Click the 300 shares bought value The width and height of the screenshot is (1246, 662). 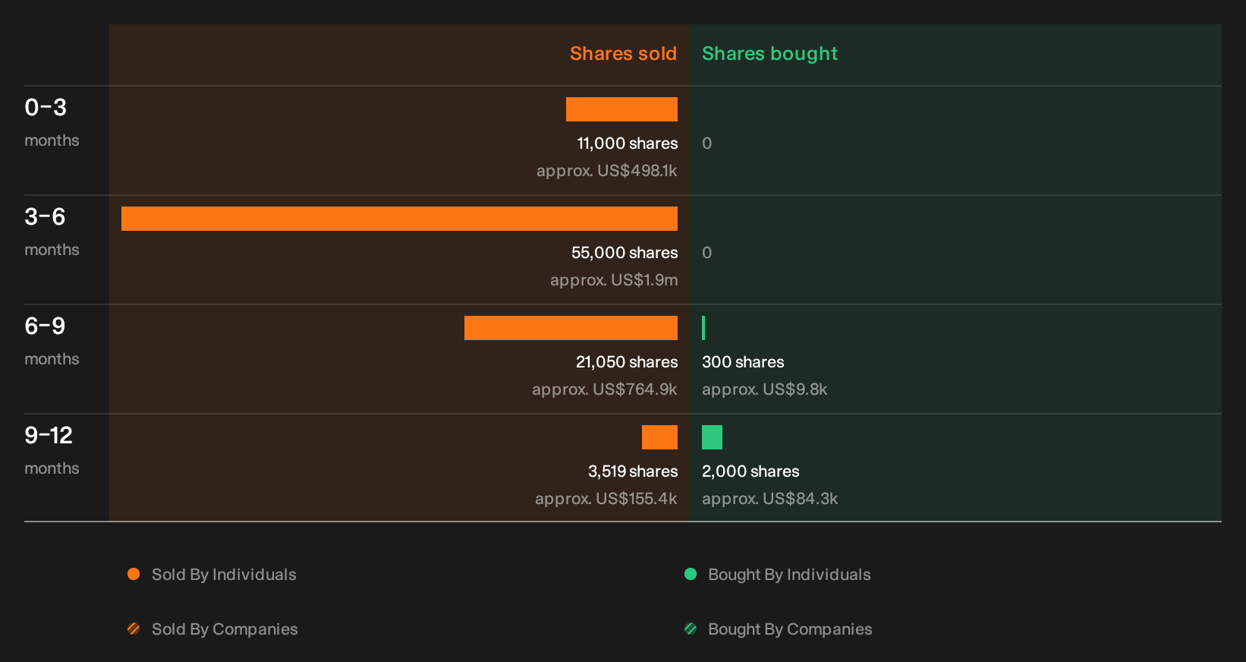click(743, 362)
